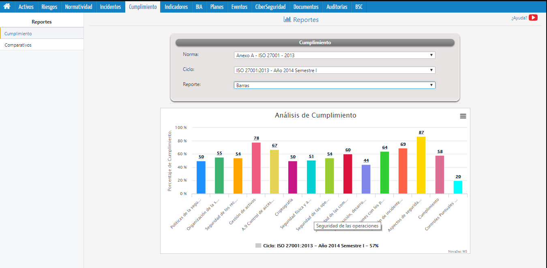Click the NovaSec MS credits text
Viewport: 547px width, 268px height.
[x=457, y=251]
